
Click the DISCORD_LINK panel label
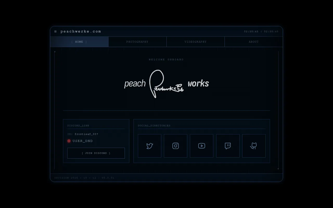(78, 126)
